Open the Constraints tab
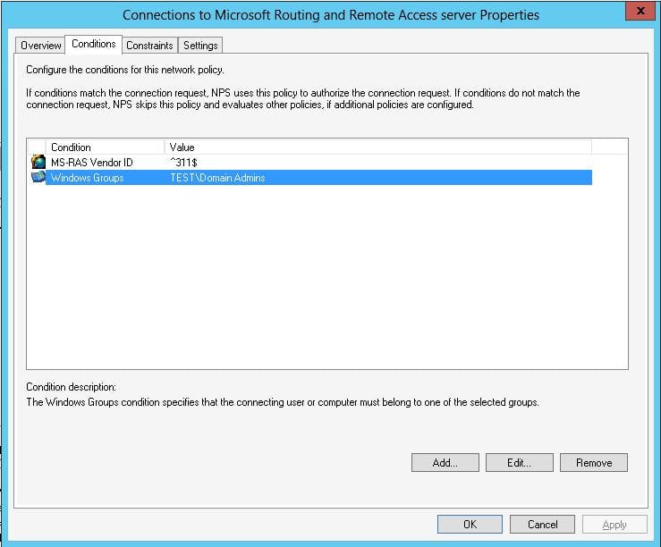This screenshot has width=661, height=547. [x=149, y=45]
